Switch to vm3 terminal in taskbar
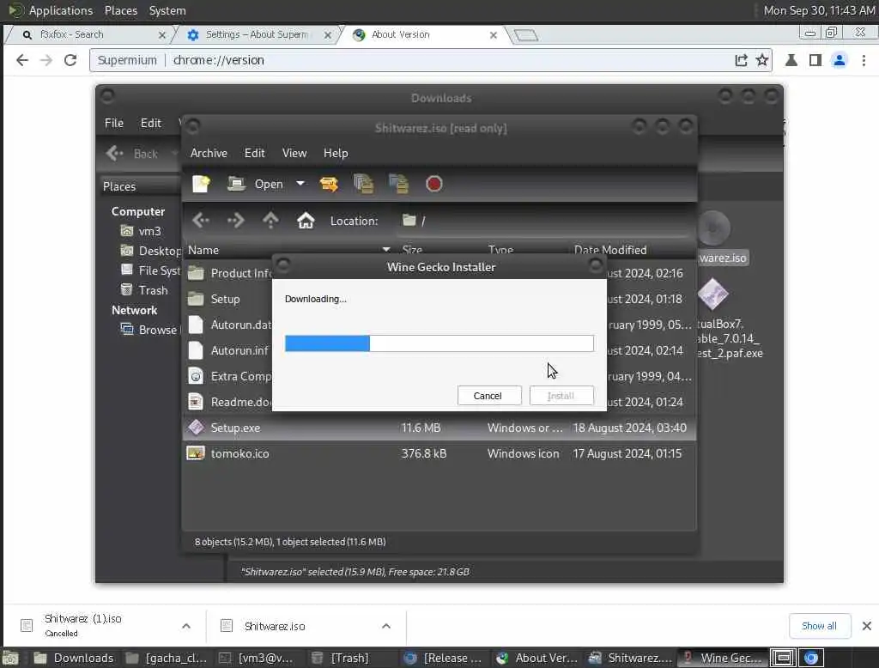 point(257,658)
